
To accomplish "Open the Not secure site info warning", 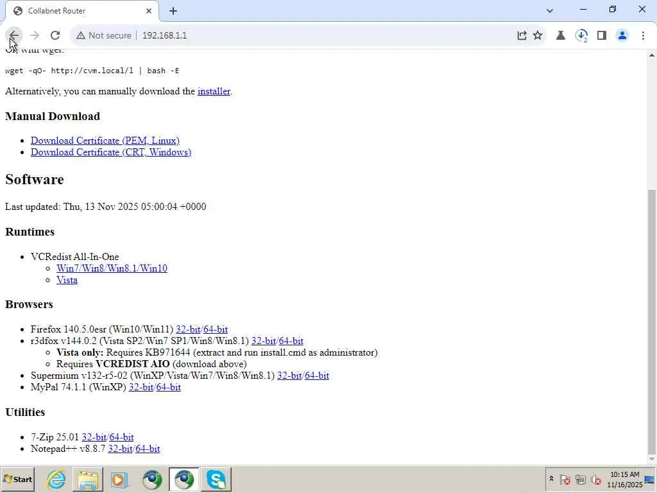I will (x=104, y=36).
